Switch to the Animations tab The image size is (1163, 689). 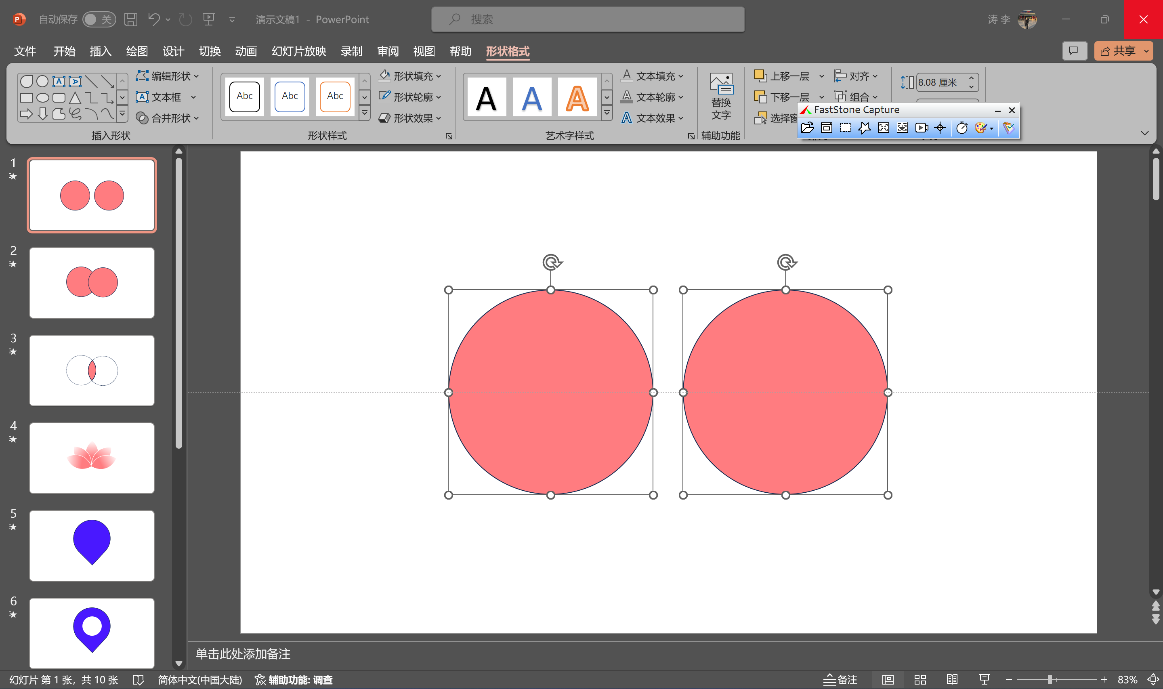click(x=246, y=51)
